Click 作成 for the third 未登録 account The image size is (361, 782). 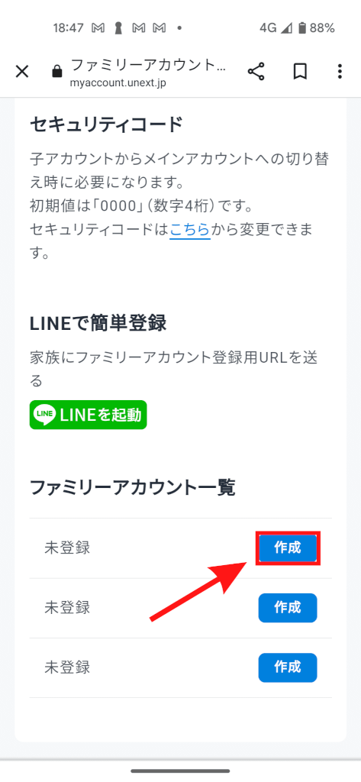point(288,667)
